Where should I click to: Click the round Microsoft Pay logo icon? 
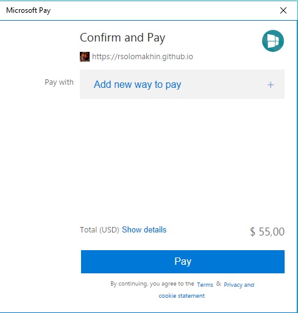click(273, 41)
